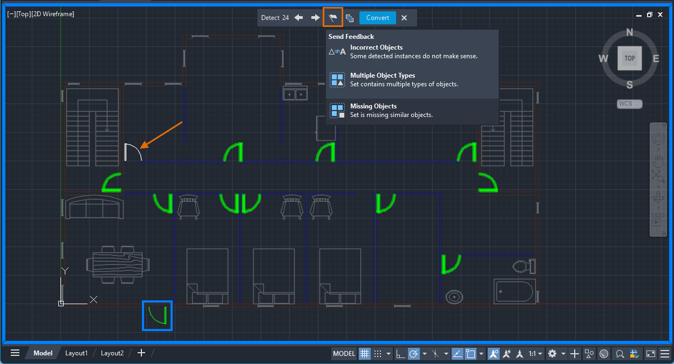The height and width of the screenshot is (364, 674).
Task: Choose Multiple Object Types feedback option
Action: point(412,80)
